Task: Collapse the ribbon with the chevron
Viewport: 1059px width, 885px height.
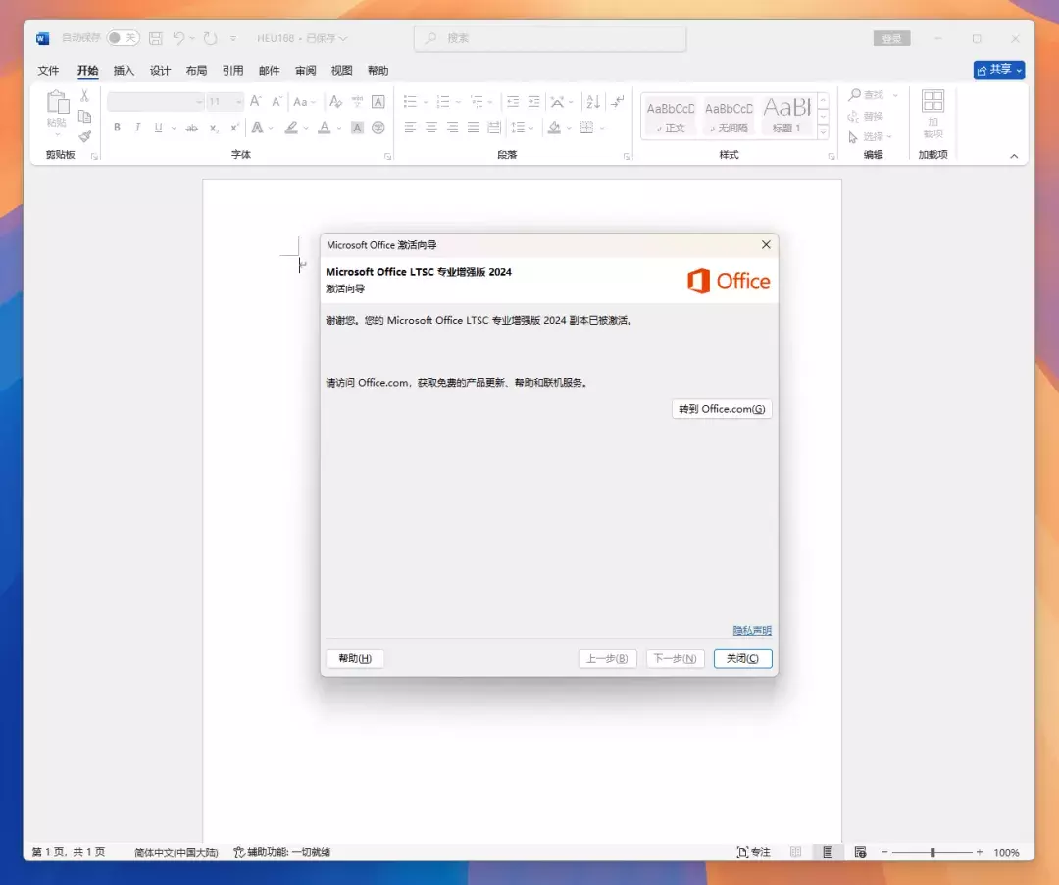Action: pos(1014,156)
